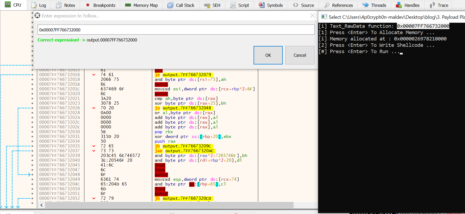This screenshot has height=214, width=465.
Task: Toggle breakpoint bullet at address 00007FF766732030
Action: [32, 132]
